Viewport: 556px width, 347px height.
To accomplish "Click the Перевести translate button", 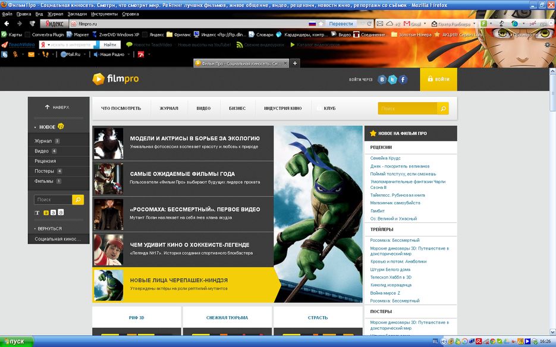I will 341,24.
